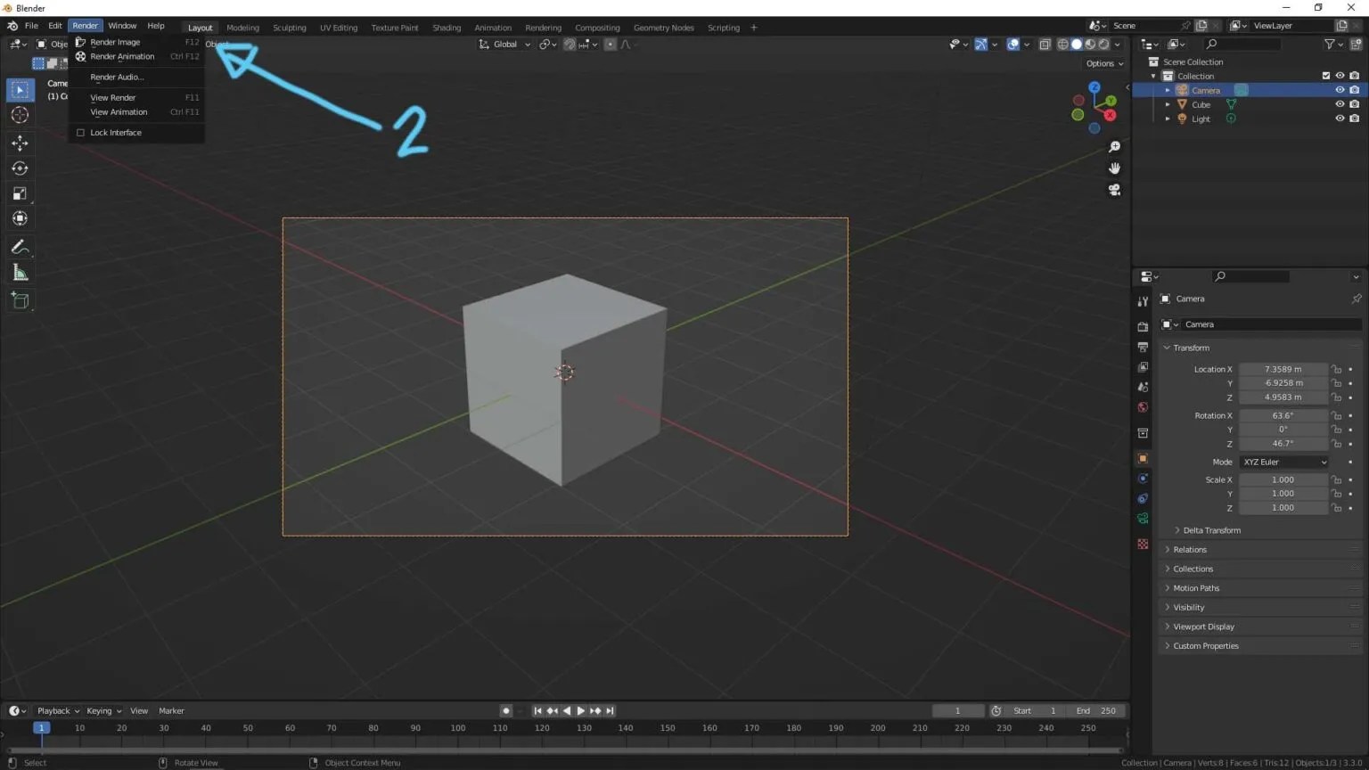Toggle proportional editing in header
The image size is (1369, 770).
610,44
